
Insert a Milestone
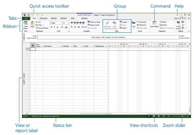(142, 25)
